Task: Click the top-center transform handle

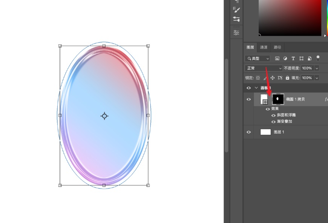Action: click(x=104, y=46)
